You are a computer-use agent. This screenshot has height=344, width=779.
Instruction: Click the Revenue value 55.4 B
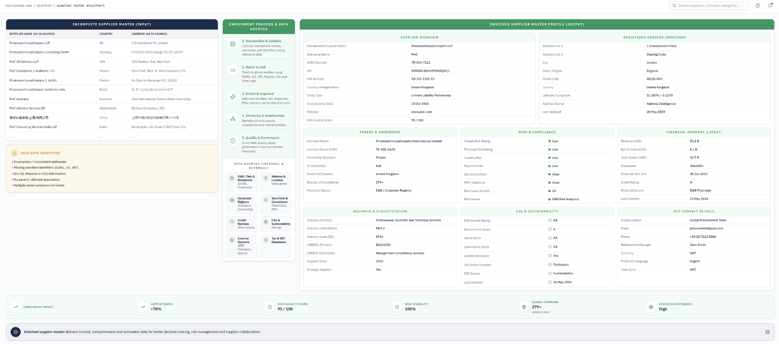click(x=695, y=141)
